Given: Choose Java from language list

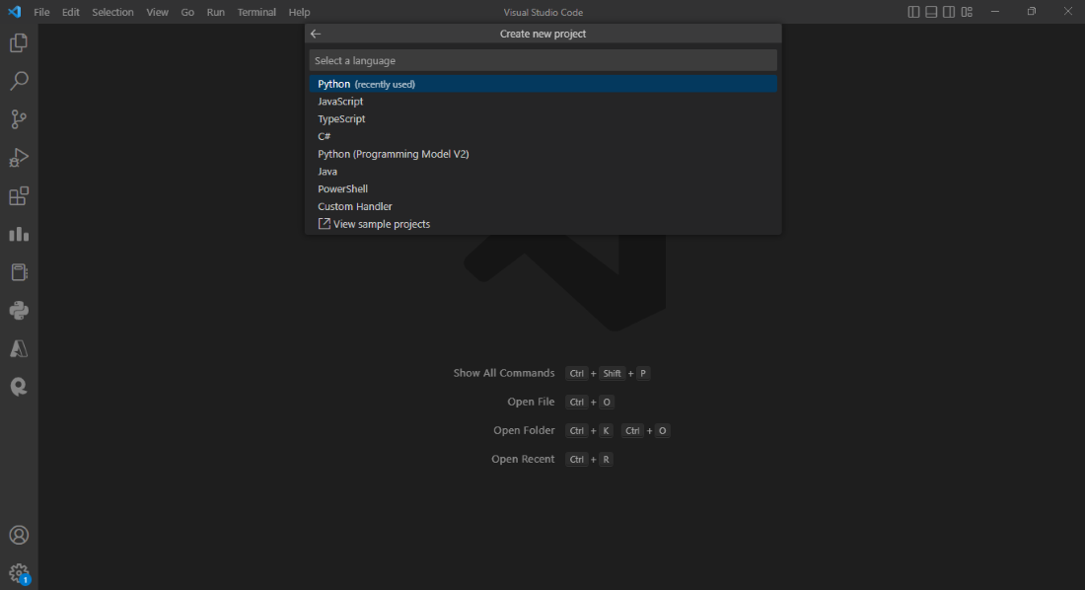Looking at the screenshot, I should pos(543,172).
